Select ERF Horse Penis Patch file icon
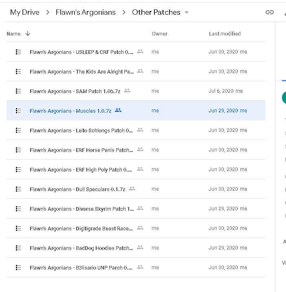This screenshot has height=292, width=286. point(18,150)
